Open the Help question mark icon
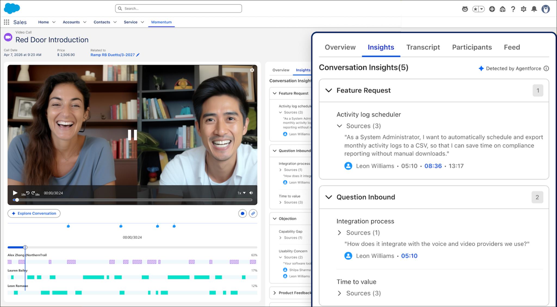Screen dimensions: 557x307 tap(513, 9)
